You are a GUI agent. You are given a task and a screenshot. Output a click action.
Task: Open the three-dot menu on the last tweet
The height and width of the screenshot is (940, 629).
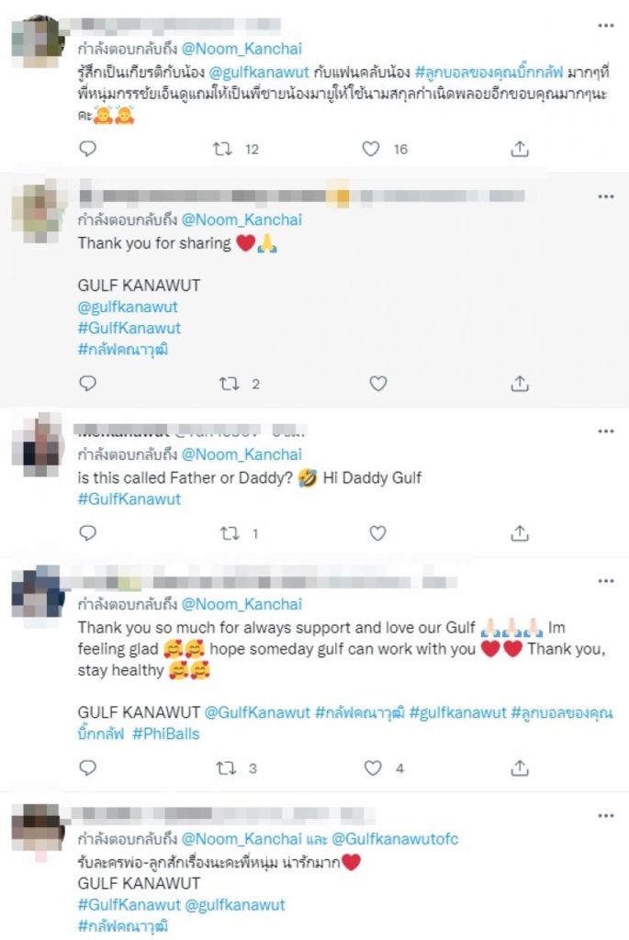pos(606,816)
